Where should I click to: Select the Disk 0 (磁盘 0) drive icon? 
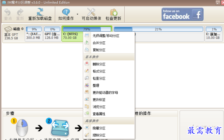click(x=8, y=29)
